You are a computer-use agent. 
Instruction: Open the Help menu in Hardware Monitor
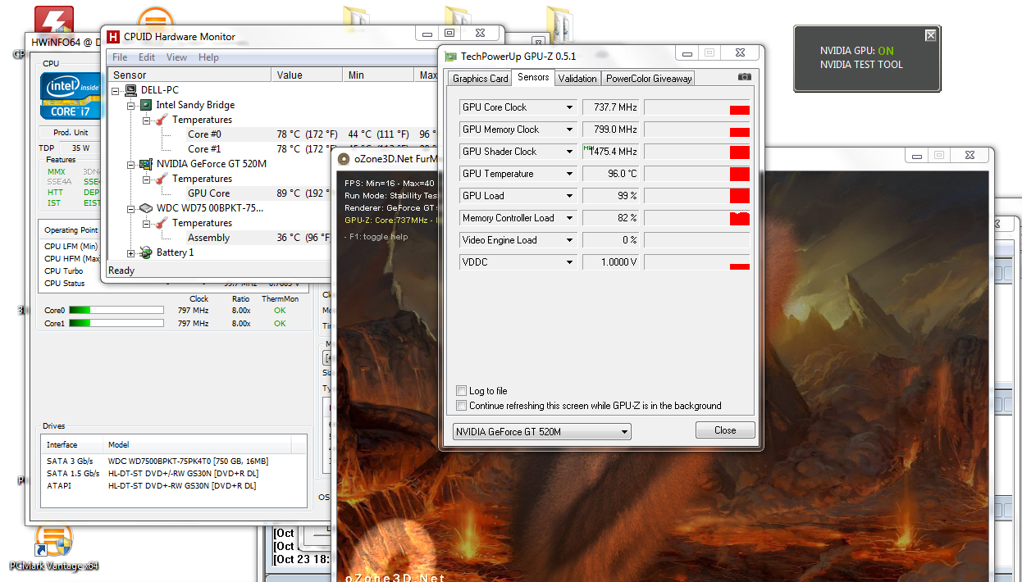(x=208, y=57)
